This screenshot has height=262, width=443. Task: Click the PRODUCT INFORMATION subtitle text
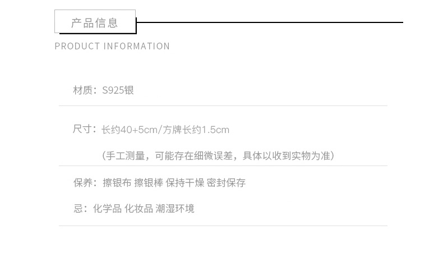pos(112,46)
